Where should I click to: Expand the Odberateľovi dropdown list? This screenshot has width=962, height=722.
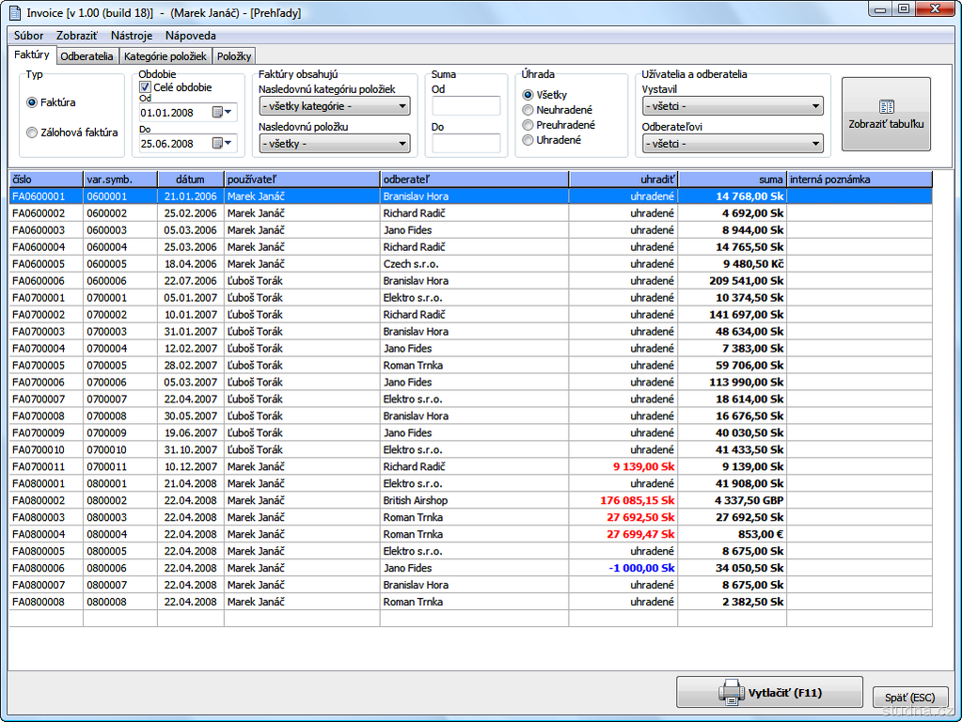click(x=733, y=144)
